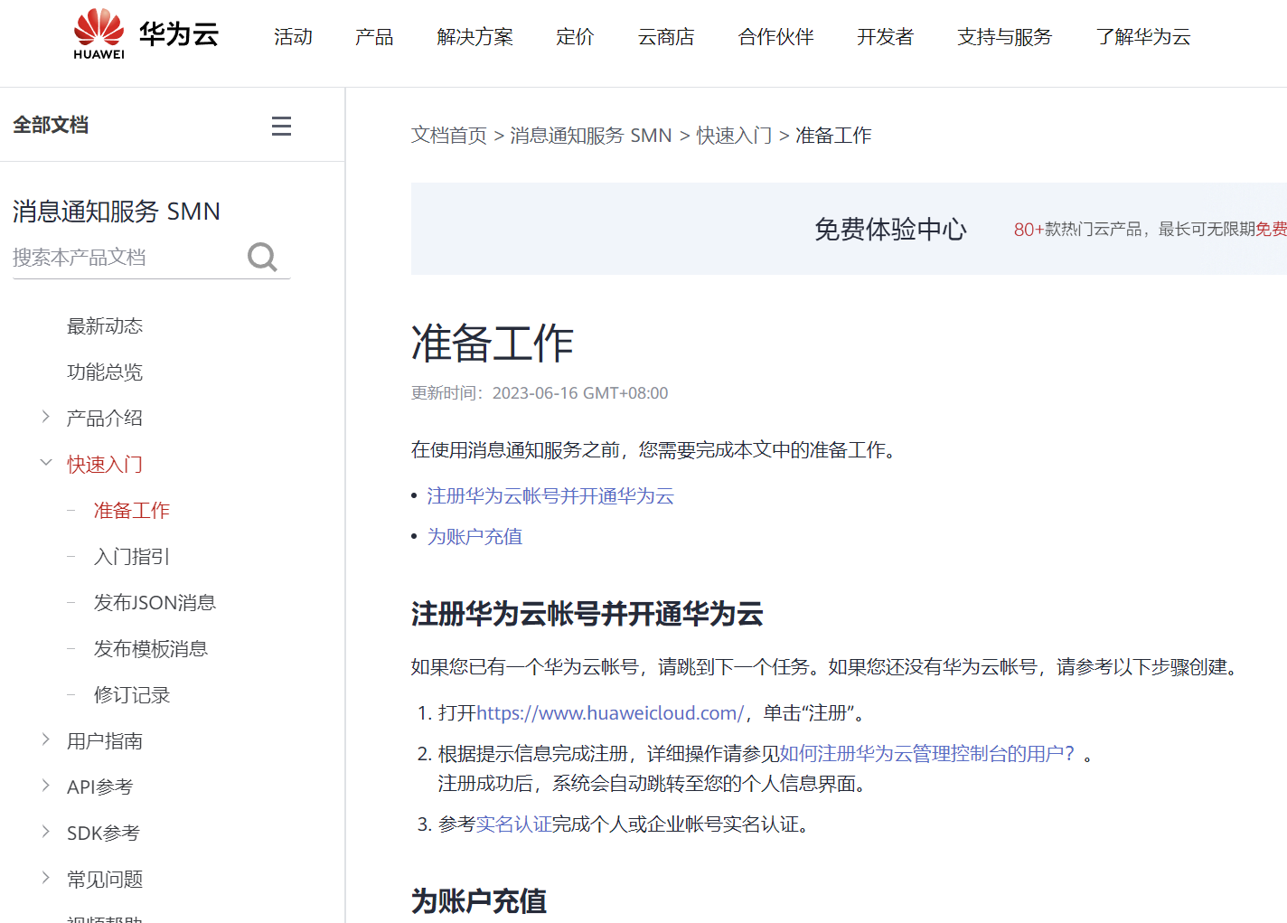Click the hamburger icon beside 全部文档
Screen dimensions: 1287x923
tap(281, 126)
